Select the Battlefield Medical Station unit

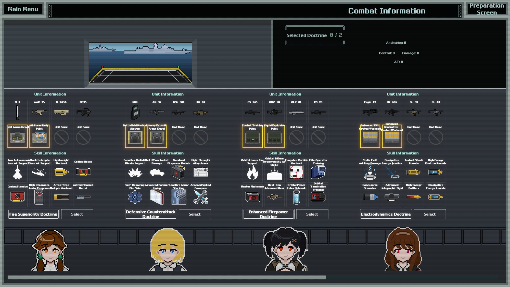(135, 137)
